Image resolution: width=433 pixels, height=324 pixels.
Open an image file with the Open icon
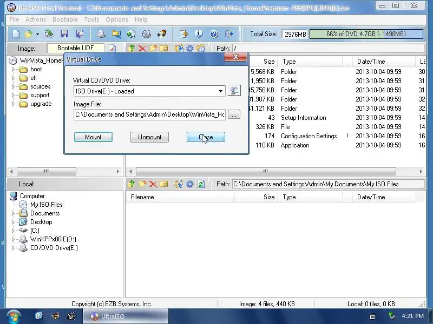(29, 34)
